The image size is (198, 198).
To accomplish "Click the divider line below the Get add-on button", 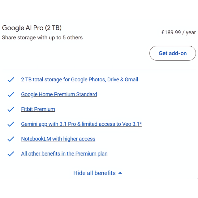I will coord(99,69).
